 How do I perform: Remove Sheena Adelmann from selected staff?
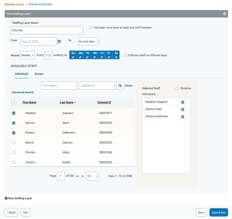coord(183,117)
